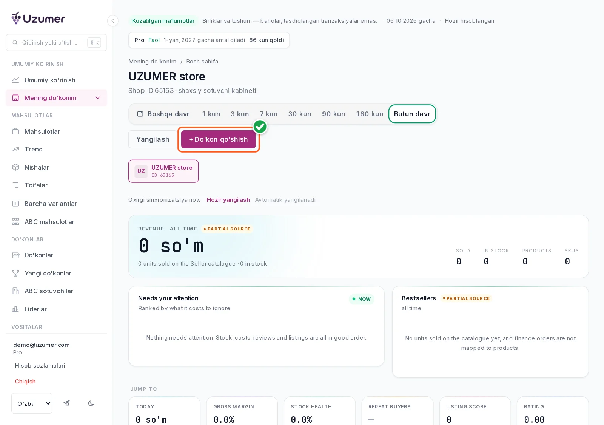Open the LISTING SCORE jump-to card
Viewport: 604px width, 425px height.
point(475,411)
